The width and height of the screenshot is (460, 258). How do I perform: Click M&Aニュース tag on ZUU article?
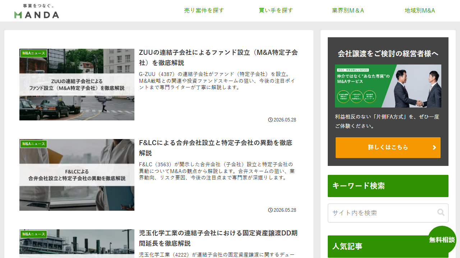(34, 53)
